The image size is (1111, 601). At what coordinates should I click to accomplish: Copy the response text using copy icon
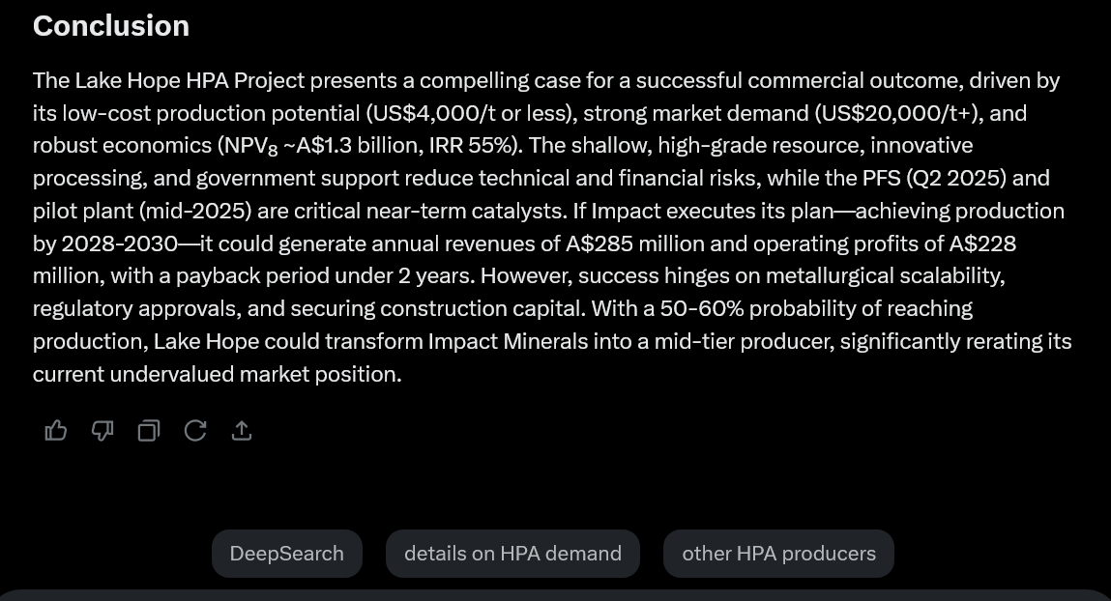click(x=149, y=430)
